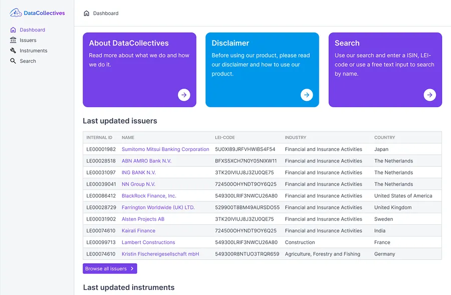
Task: Open Kairali Finance issuer link
Action: tap(138, 230)
